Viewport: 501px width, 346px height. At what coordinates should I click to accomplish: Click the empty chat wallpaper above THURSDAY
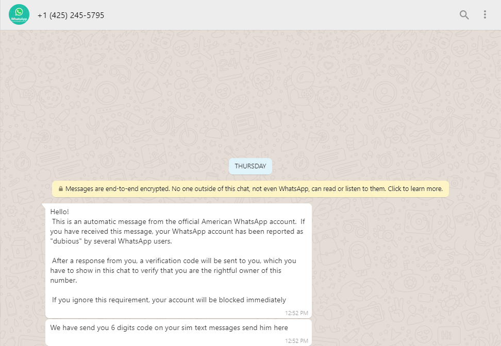tap(250, 93)
